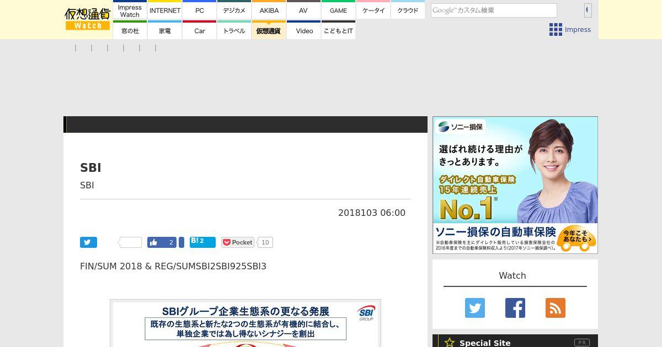The image size is (662, 347).
Task: Open the デジカメ Watch tab
Action: pyautogui.click(x=234, y=10)
